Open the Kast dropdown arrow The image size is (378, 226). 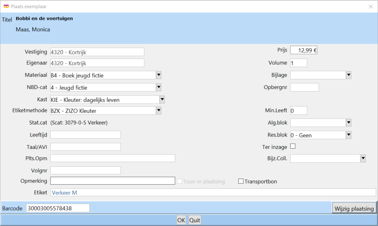(162, 99)
